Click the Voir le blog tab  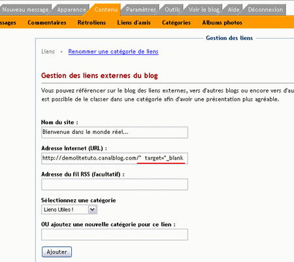204,10
